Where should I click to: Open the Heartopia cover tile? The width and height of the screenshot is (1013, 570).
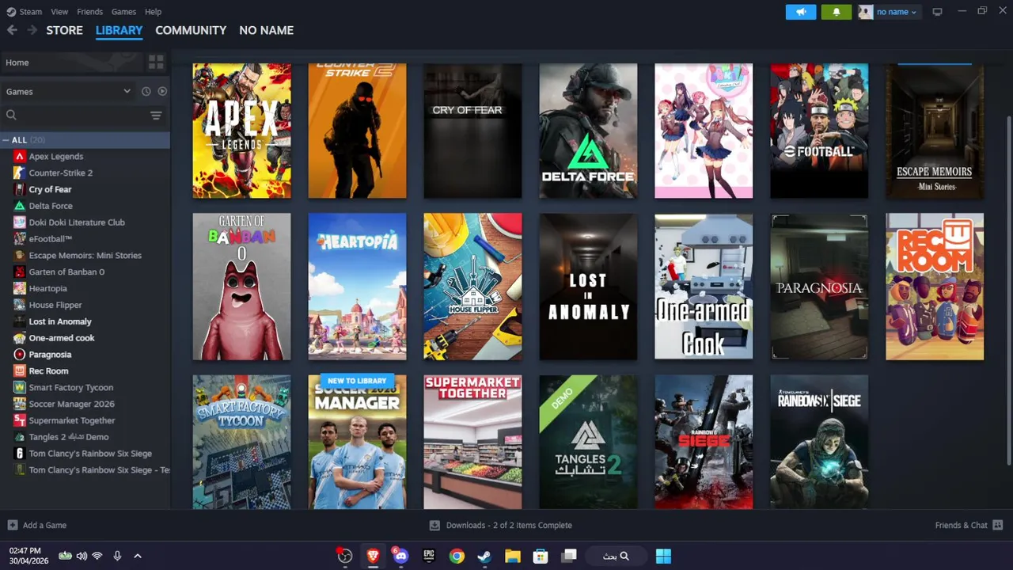[357, 287]
